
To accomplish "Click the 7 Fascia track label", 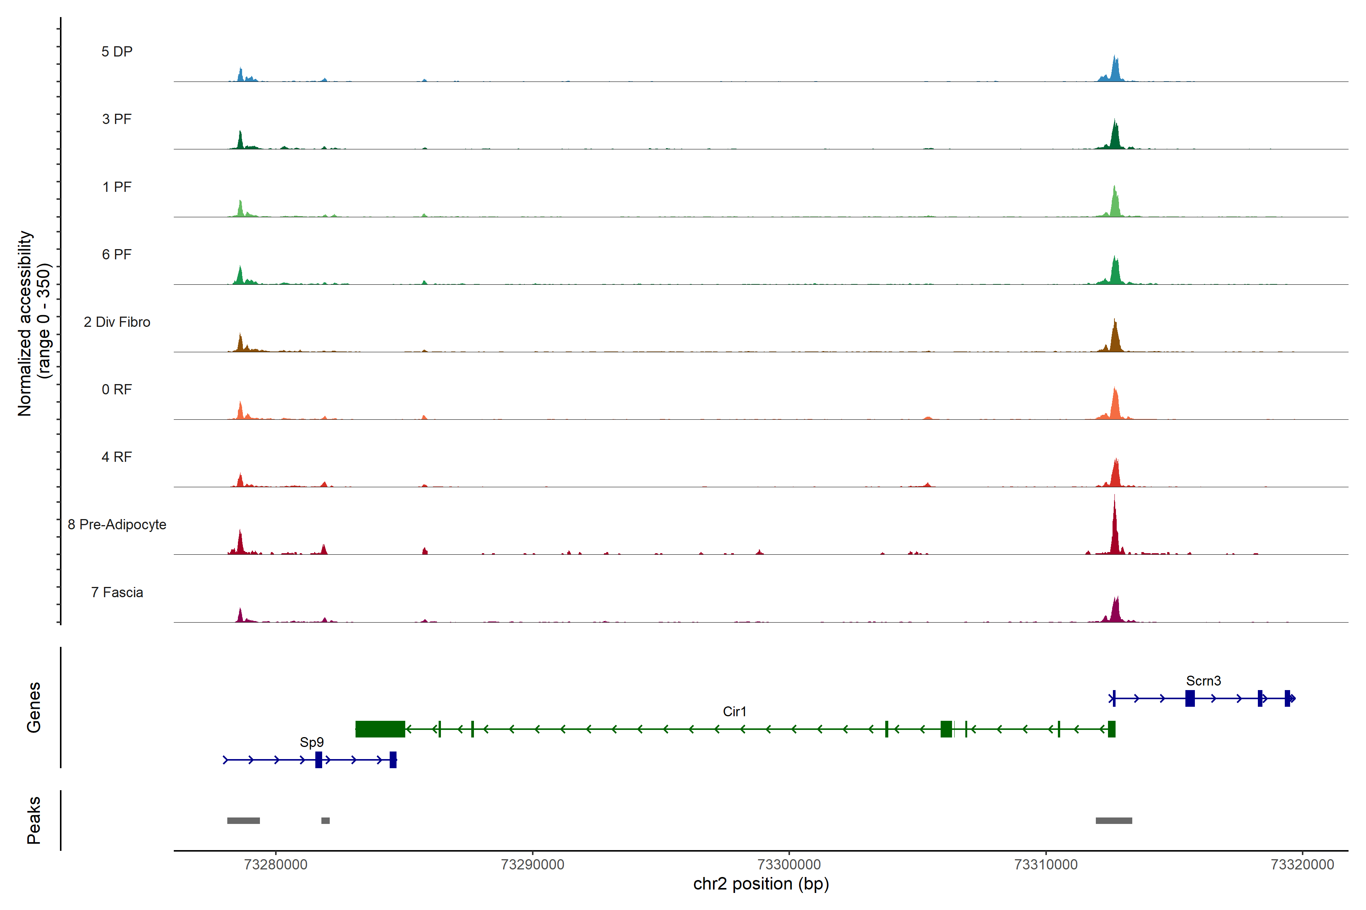I will [117, 593].
